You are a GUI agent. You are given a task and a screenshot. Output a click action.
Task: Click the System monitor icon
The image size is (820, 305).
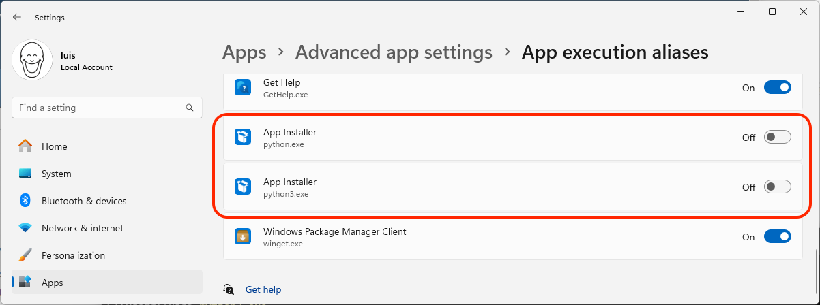pyautogui.click(x=25, y=174)
